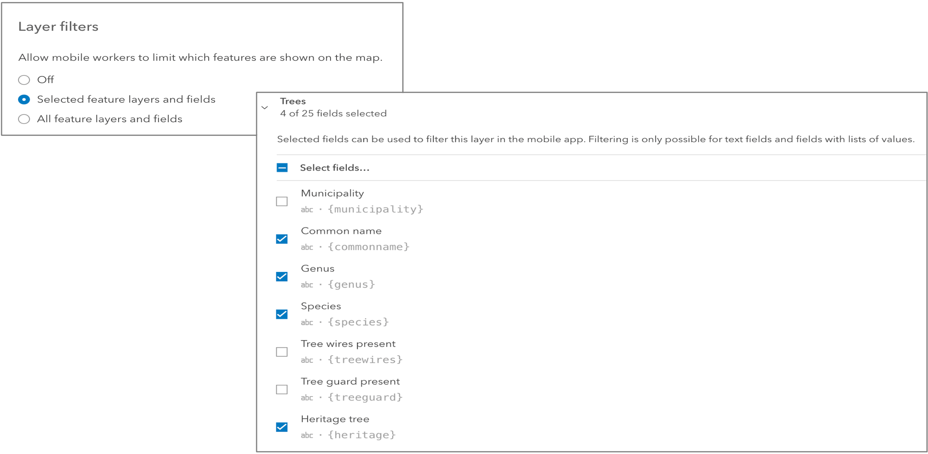The image size is (928, 454).
Task: Click the abc type icon beside Municipality
Action: click(x=307, y=210)
